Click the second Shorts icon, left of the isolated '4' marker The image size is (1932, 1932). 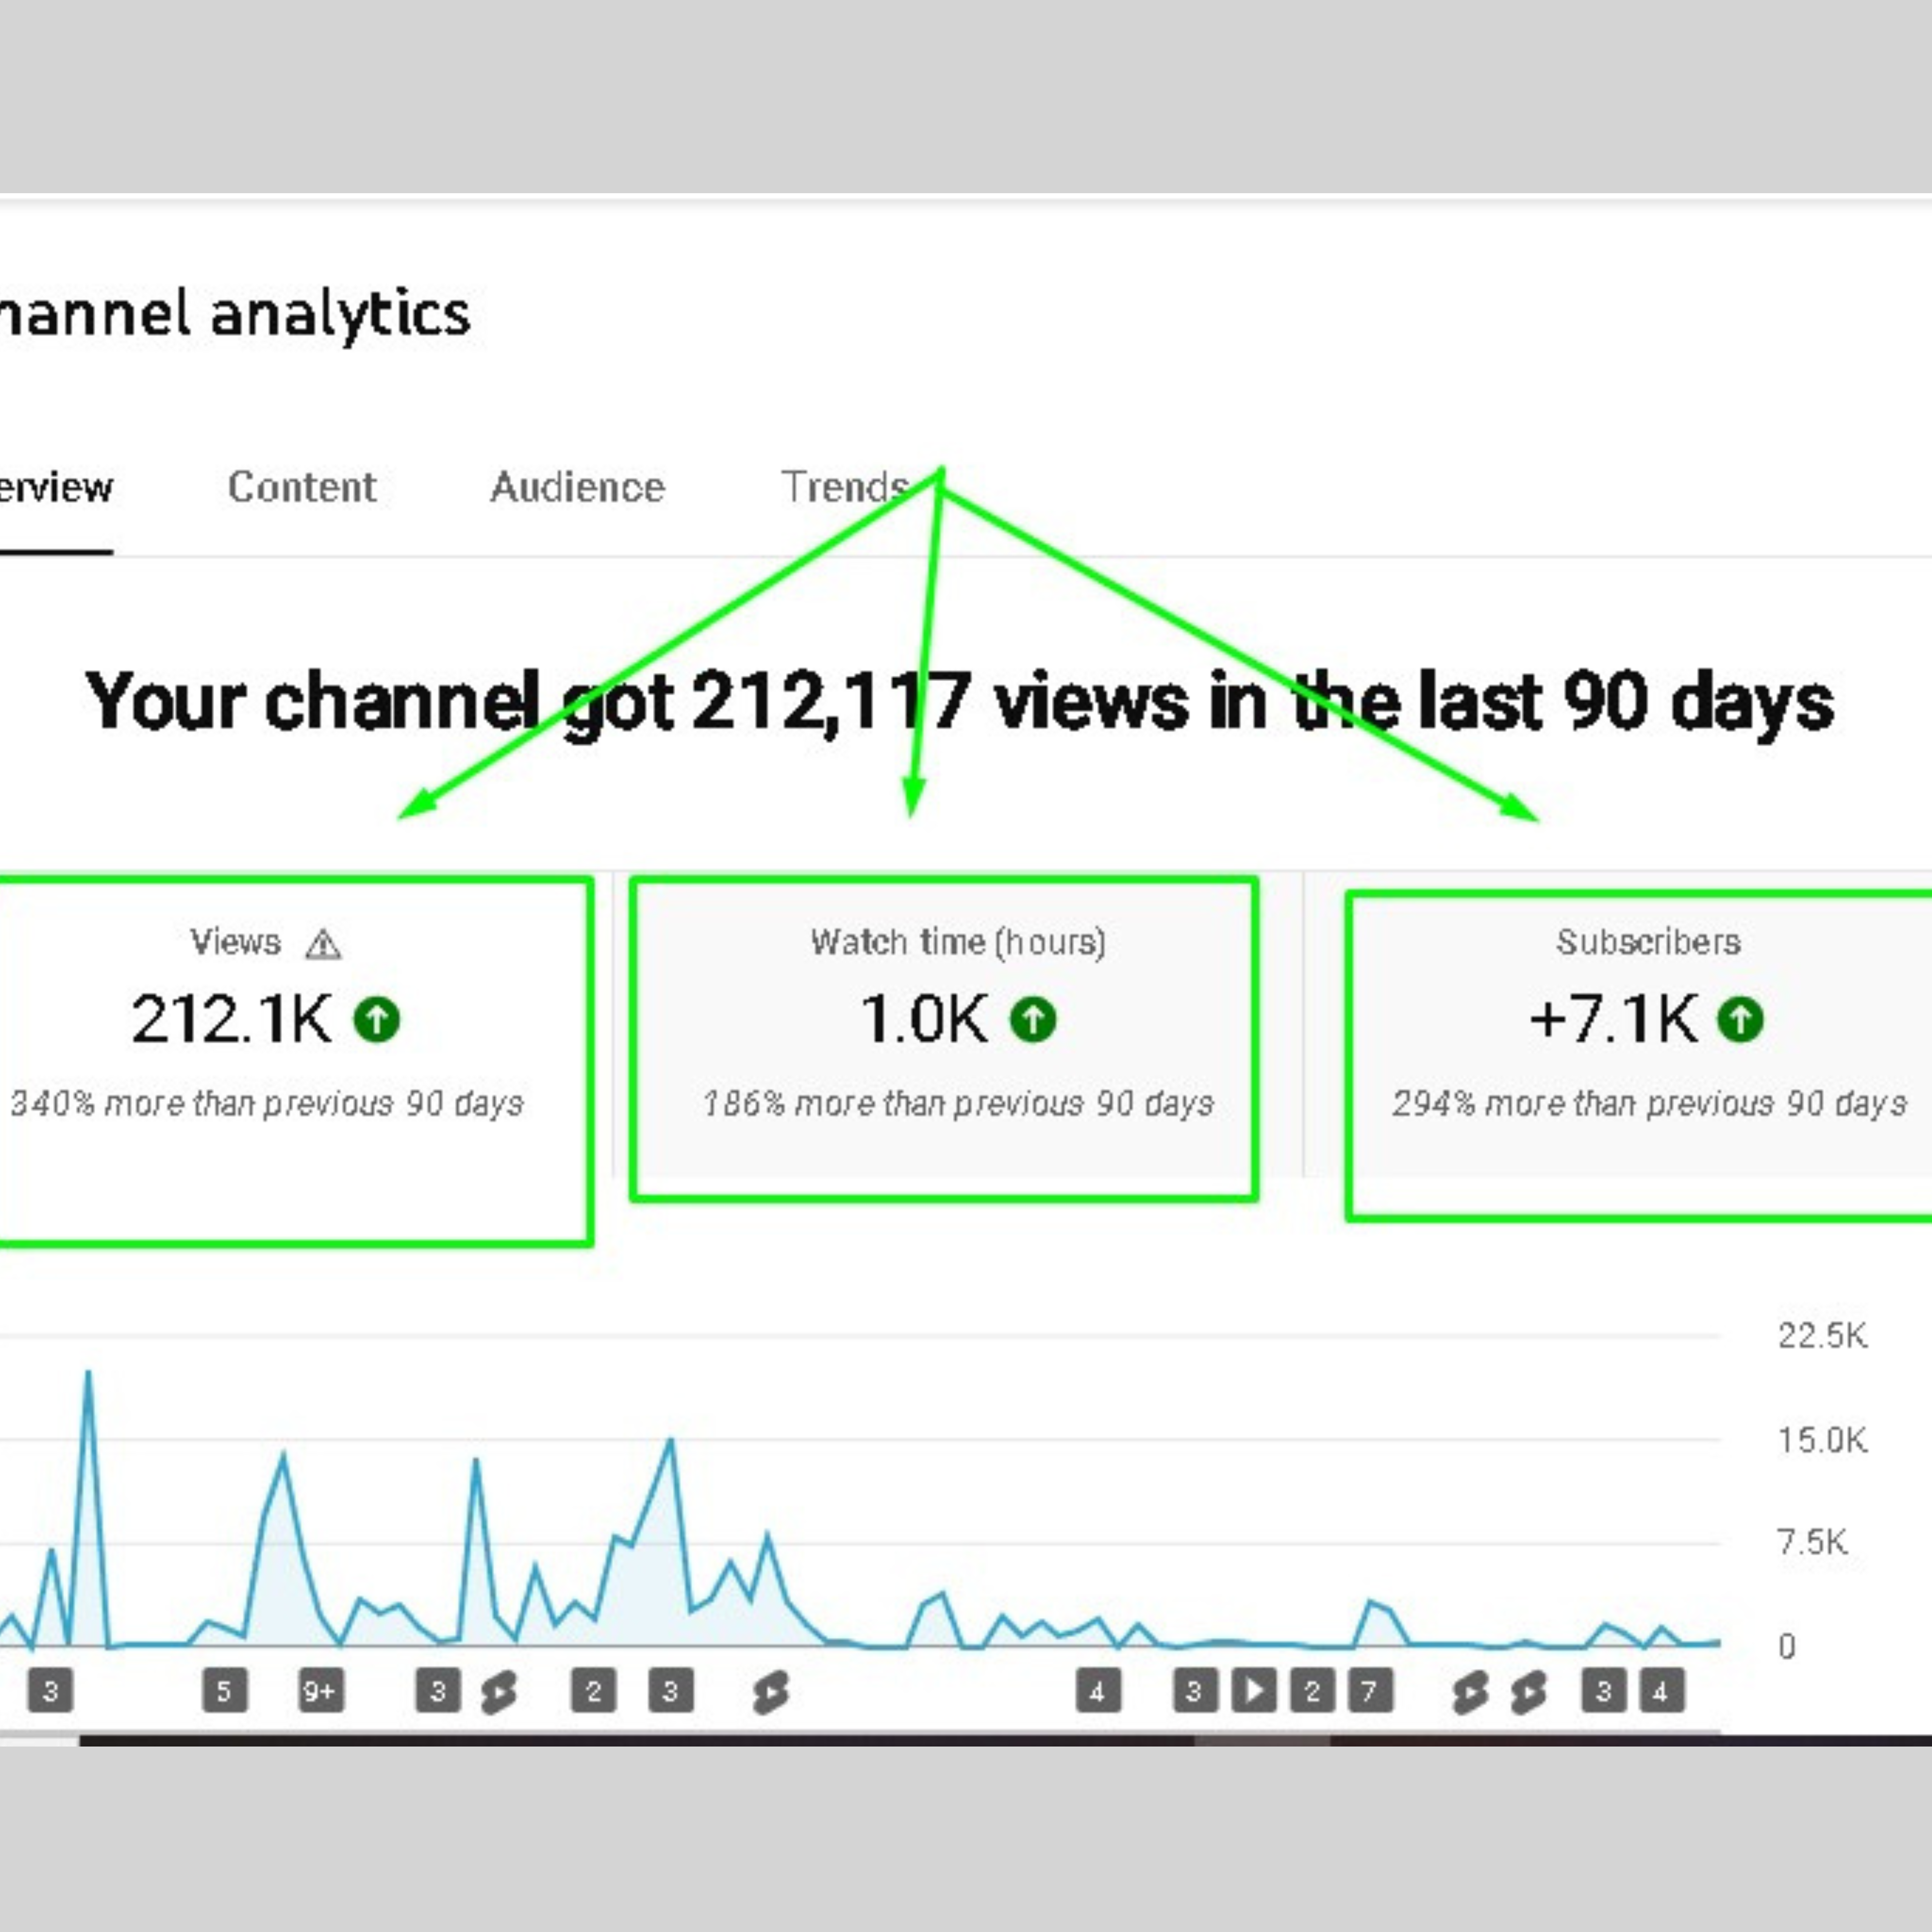pos(770,1692)
